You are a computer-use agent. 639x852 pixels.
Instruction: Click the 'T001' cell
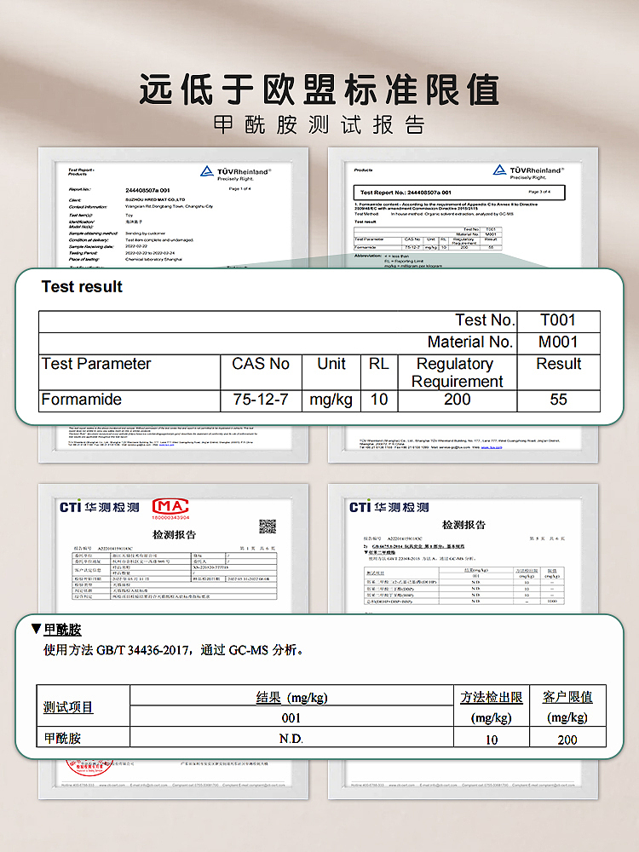pyautogui.click(x=559, y=322)
